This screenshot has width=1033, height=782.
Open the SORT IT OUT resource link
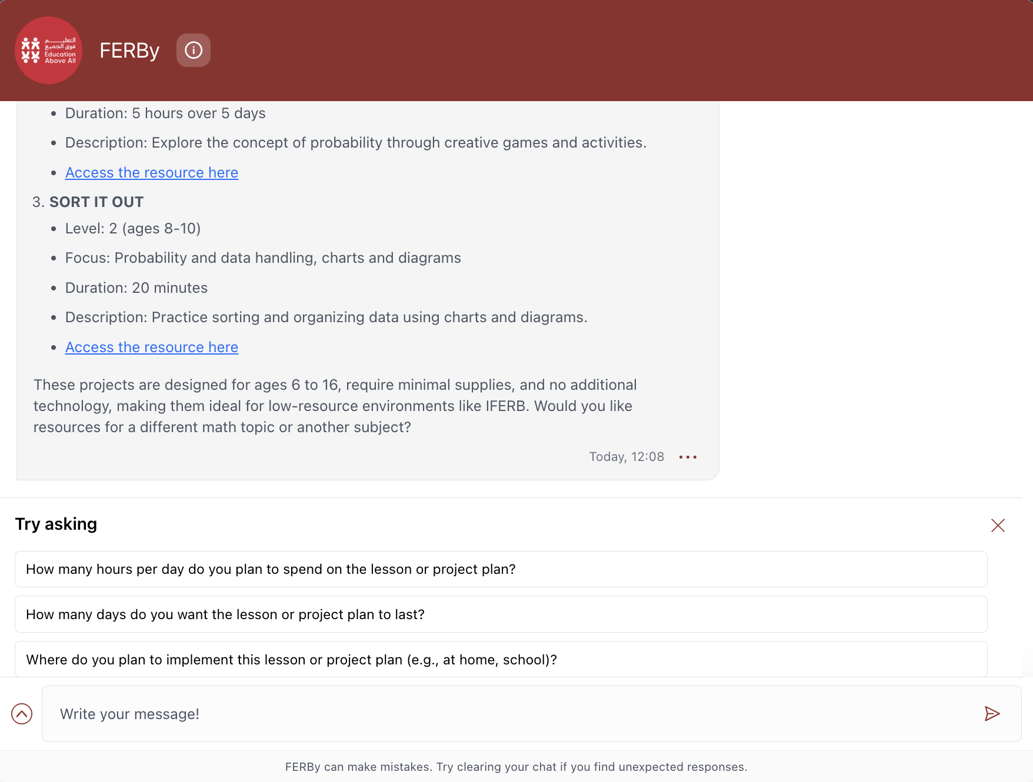152,347
